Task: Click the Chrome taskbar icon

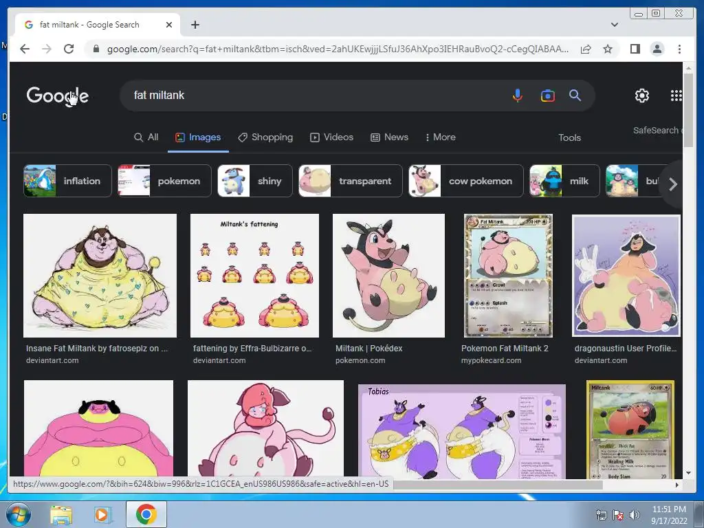Action: pos(146,514)
